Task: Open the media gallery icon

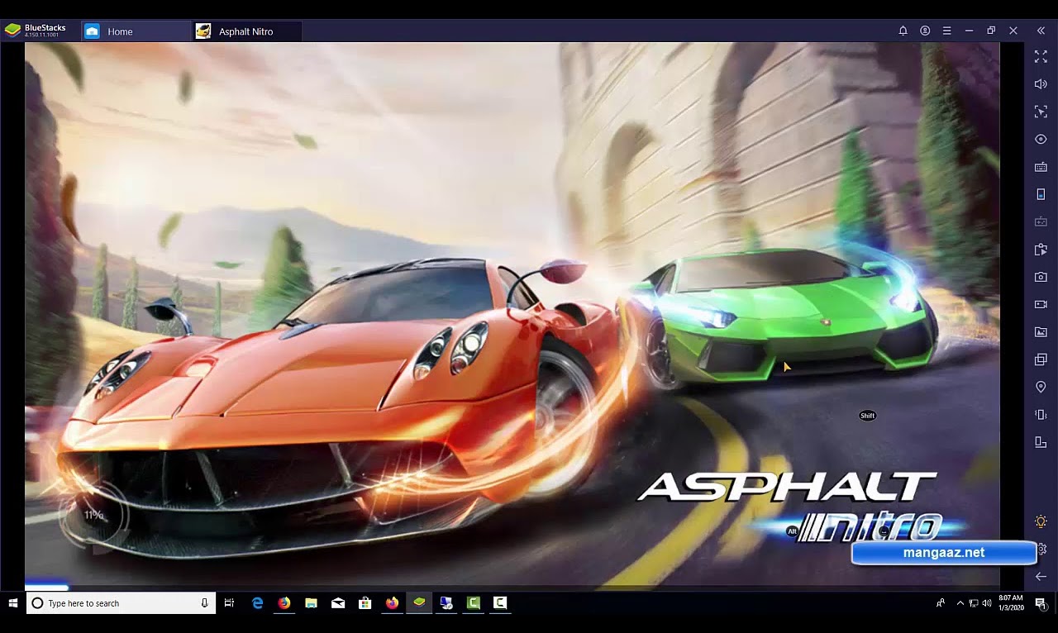Action: click(x=1041, y=332)
